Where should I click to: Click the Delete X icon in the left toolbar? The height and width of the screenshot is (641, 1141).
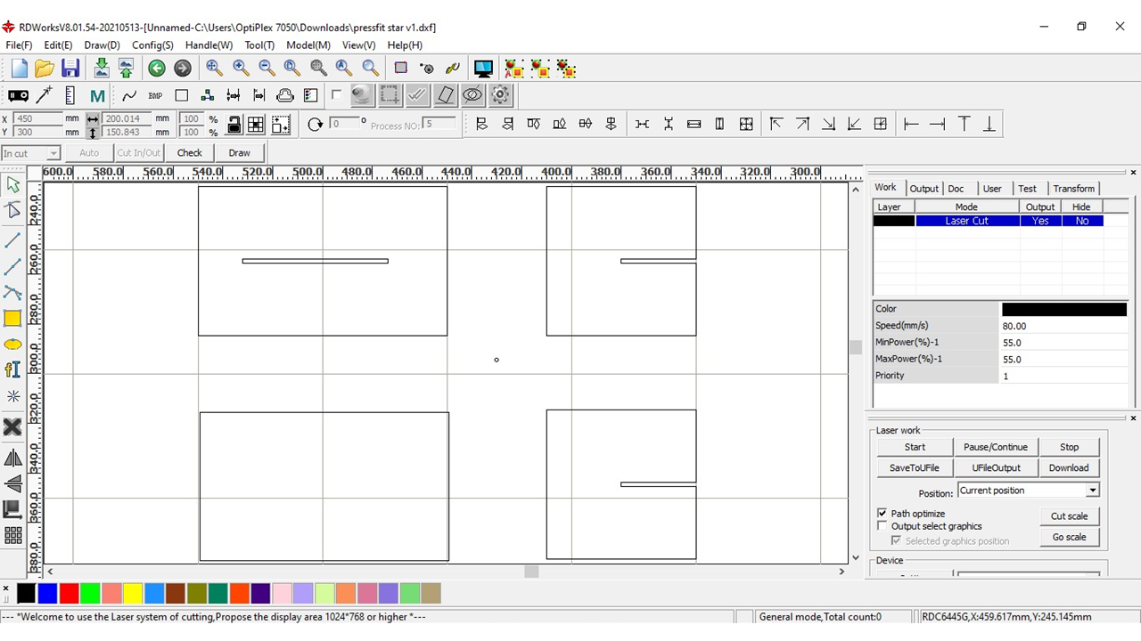(x=12, y=427)
